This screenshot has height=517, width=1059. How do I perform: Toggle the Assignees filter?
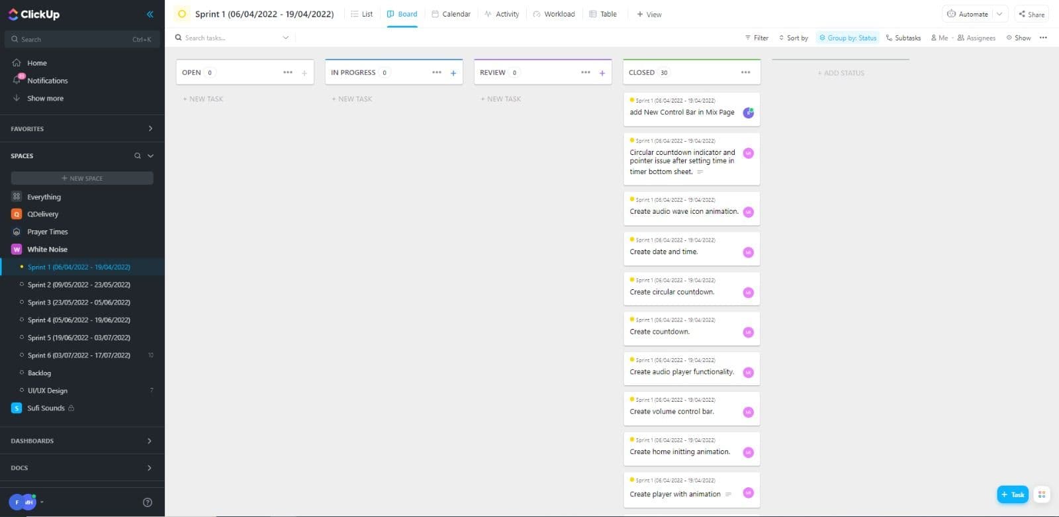coord(976,38)
